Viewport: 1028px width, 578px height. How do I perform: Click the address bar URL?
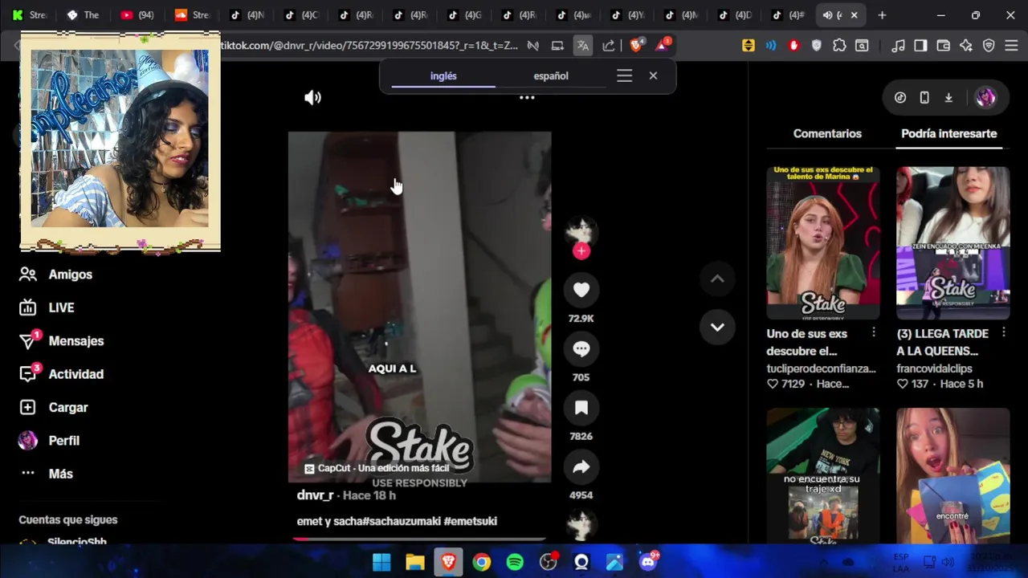(x=369, y=46)
